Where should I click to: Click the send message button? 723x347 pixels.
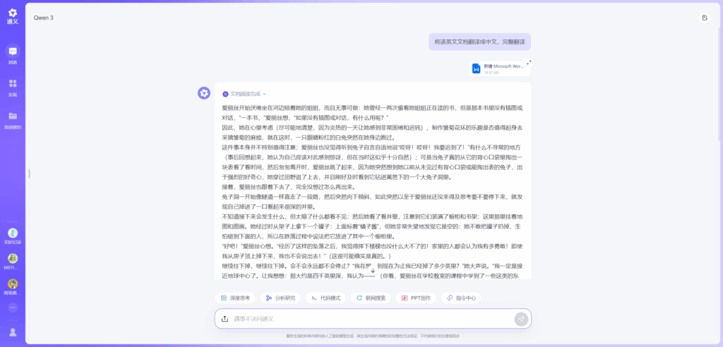tap(521, 319)
